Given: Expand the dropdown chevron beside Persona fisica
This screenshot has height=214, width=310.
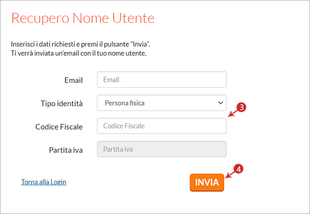Looking at the screenshot, I should tap(221, 103).
